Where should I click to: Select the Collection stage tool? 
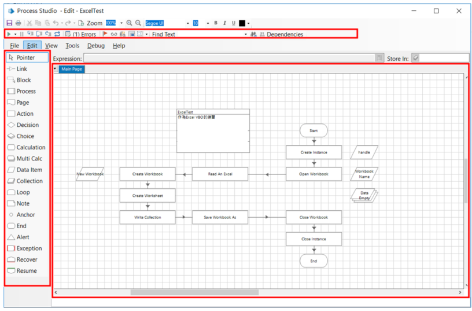coord(27,181)
